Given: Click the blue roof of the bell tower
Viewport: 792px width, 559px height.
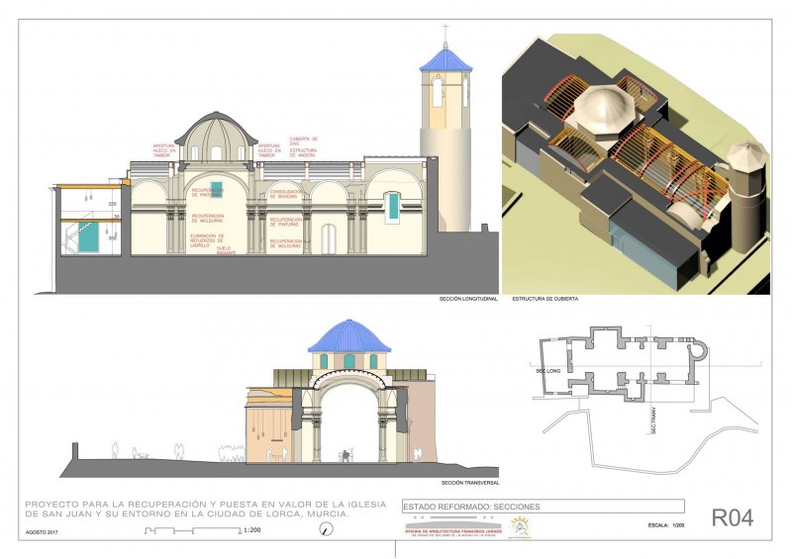Looking at the screenshot, I should [x=446, y=59].
